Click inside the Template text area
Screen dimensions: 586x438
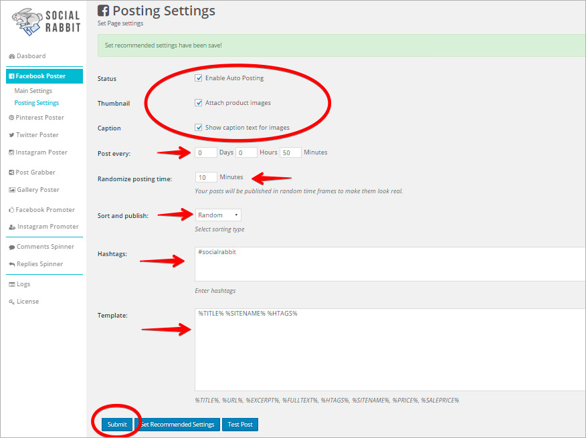click(x=390, y=350)
